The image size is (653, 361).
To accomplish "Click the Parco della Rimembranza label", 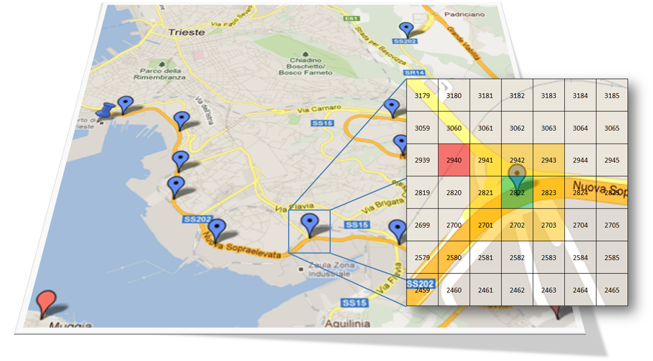I will [x=160, y=74].
